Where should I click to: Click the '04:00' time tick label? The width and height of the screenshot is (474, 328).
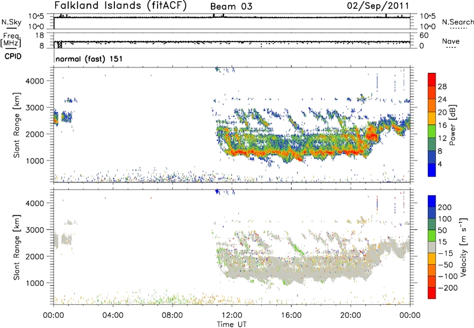[x=113, y=316]
